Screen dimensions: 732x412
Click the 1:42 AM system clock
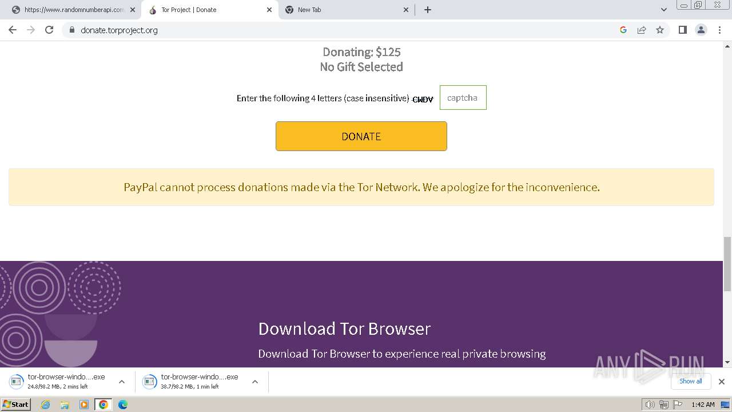(x=703, y=405)
